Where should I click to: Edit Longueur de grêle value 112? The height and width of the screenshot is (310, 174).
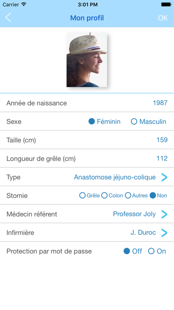162,159
